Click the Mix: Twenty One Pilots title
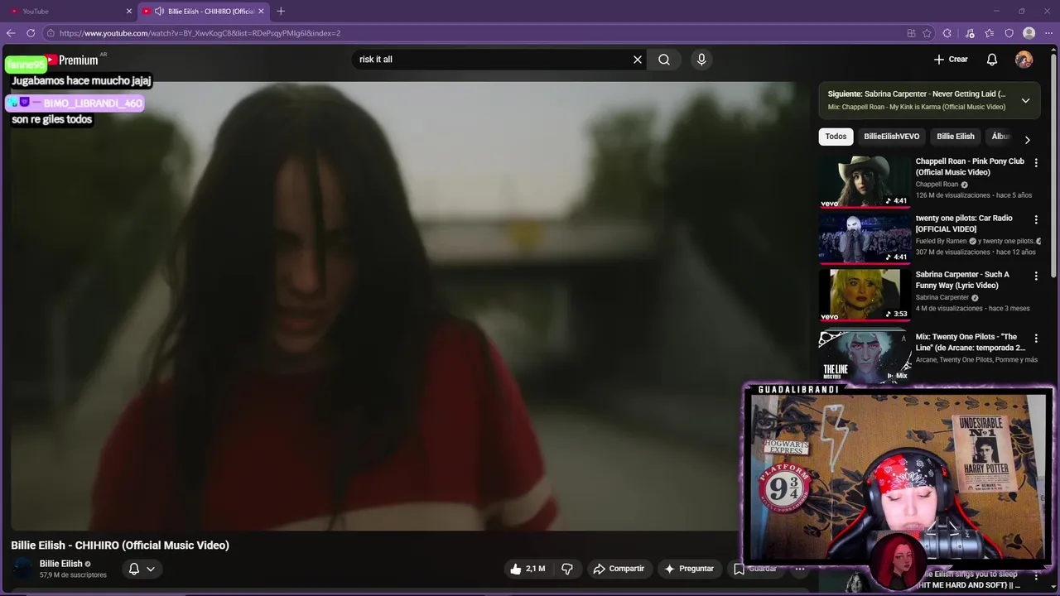The height and width of the screenshot is (596, 1060). tap(971, 342)
